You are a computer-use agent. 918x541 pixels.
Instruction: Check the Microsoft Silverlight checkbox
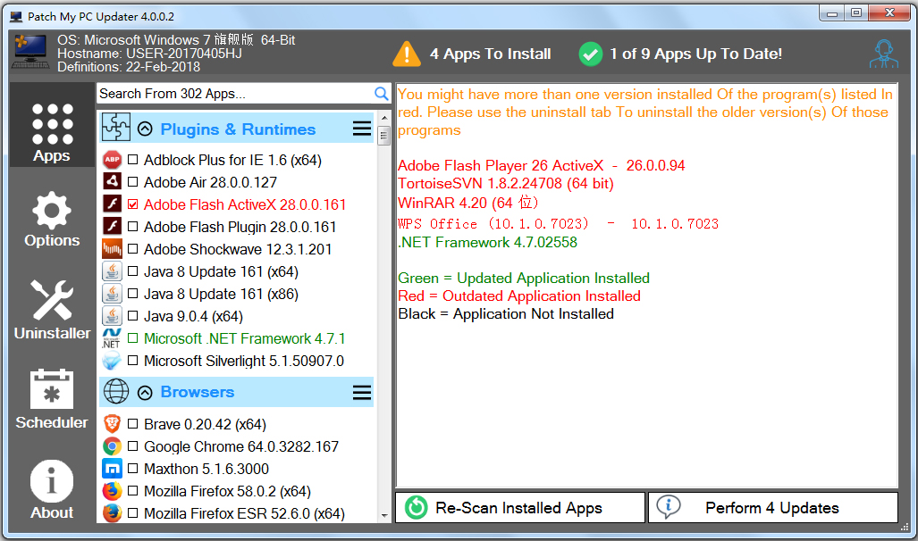click(x=133, y=361)
